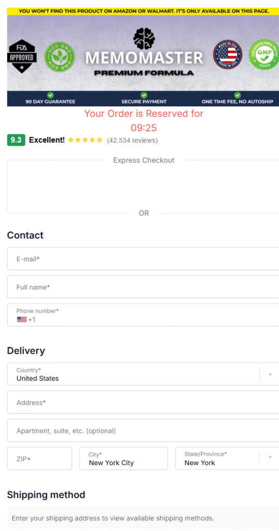Click into the Full name field
This screenshot has width=279, height=531.
[x=143, y=287]
